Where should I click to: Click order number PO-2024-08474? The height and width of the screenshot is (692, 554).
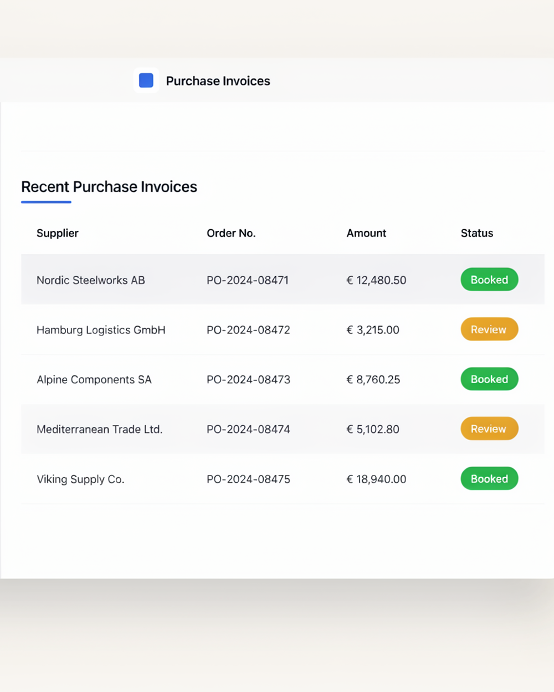[x=248, y=430]
